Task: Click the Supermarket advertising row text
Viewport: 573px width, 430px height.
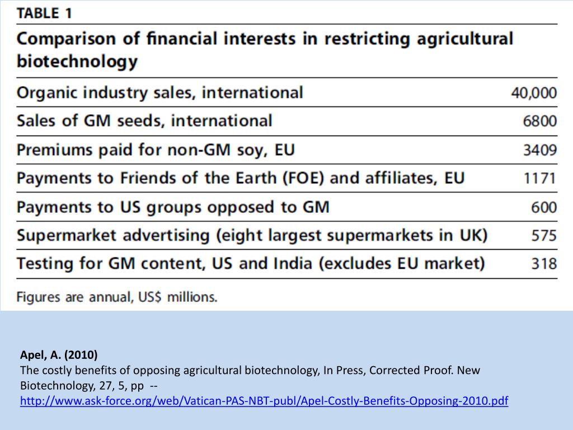Action: [x=252, y=236]
